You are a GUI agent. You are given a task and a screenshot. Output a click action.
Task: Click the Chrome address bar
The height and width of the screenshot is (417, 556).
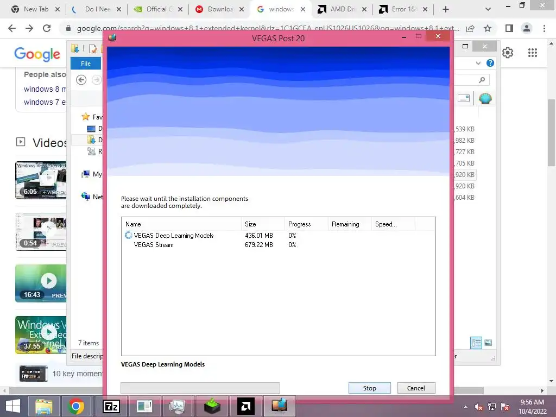coord(268,28)
